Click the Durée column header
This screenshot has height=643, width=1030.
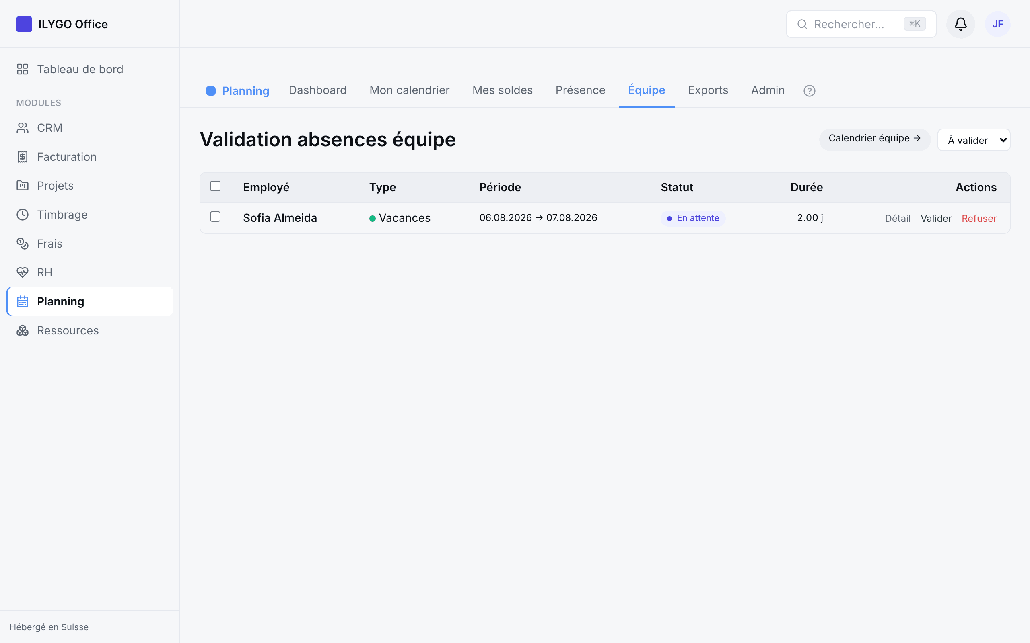pos(807,188)
